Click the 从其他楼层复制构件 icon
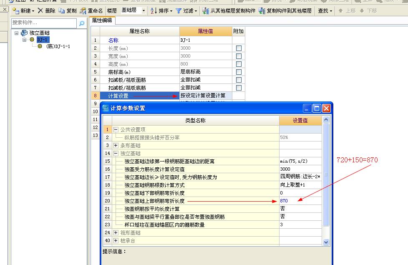 pyautogui.click(x=206, y=11)
